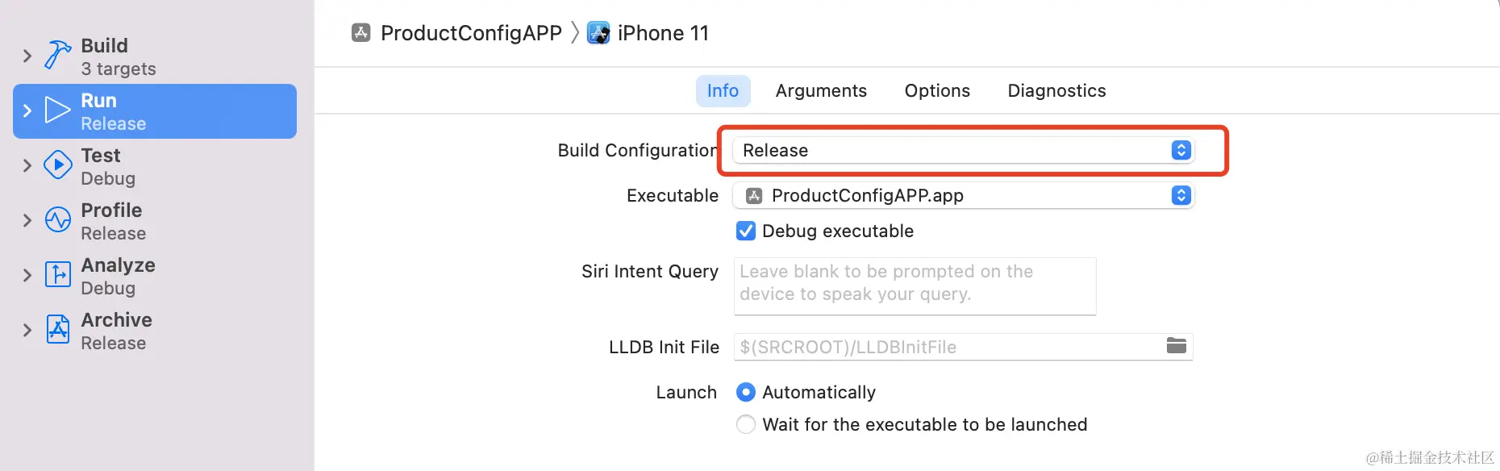Screen dimensions: 1500x471
Task: Click the Profile waveform icon
Action: click(57, 219)
